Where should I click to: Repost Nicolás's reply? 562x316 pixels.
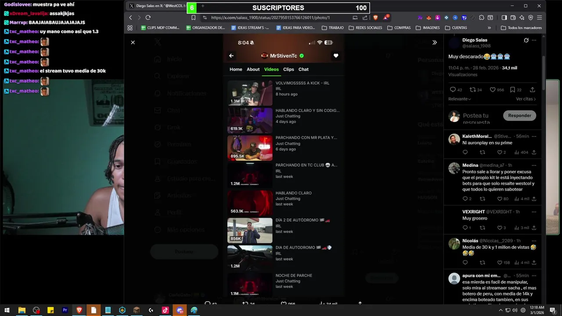point(482,263)
